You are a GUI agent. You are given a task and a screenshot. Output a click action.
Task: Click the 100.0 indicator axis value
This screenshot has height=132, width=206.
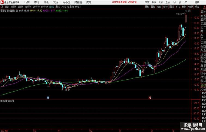point(196,103)
